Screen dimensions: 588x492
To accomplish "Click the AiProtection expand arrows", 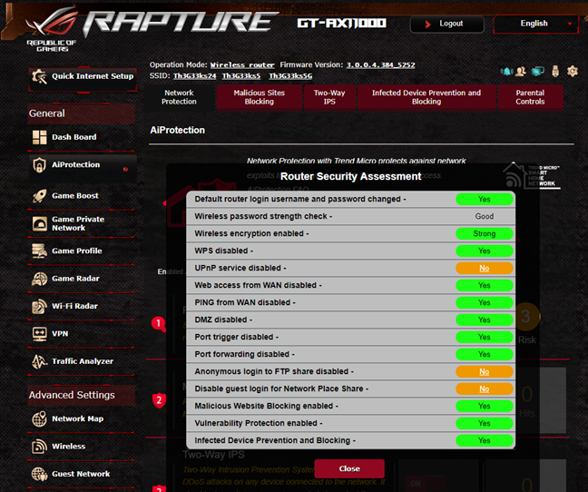I will pos(125,170).
